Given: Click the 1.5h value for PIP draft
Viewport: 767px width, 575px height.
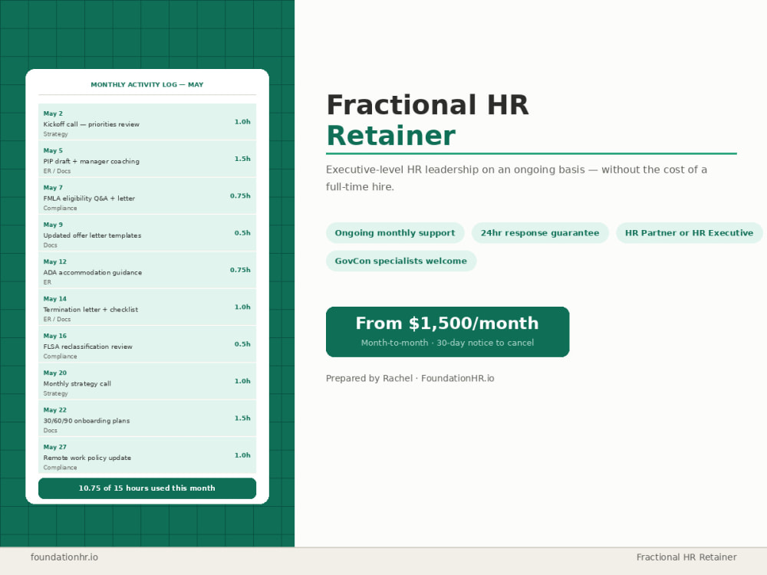Looking at the screenshot, I should tap(242, 159).
